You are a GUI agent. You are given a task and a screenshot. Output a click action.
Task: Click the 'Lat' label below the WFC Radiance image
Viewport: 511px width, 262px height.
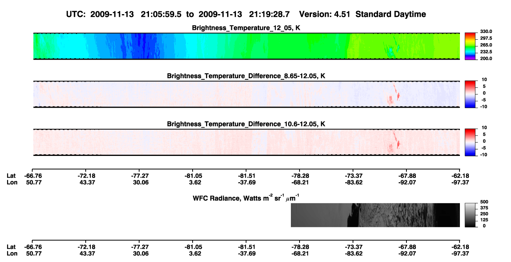[x=11, y=247]
